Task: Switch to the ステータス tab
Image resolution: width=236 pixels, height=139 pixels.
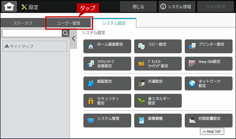Action: coord(23,23)
